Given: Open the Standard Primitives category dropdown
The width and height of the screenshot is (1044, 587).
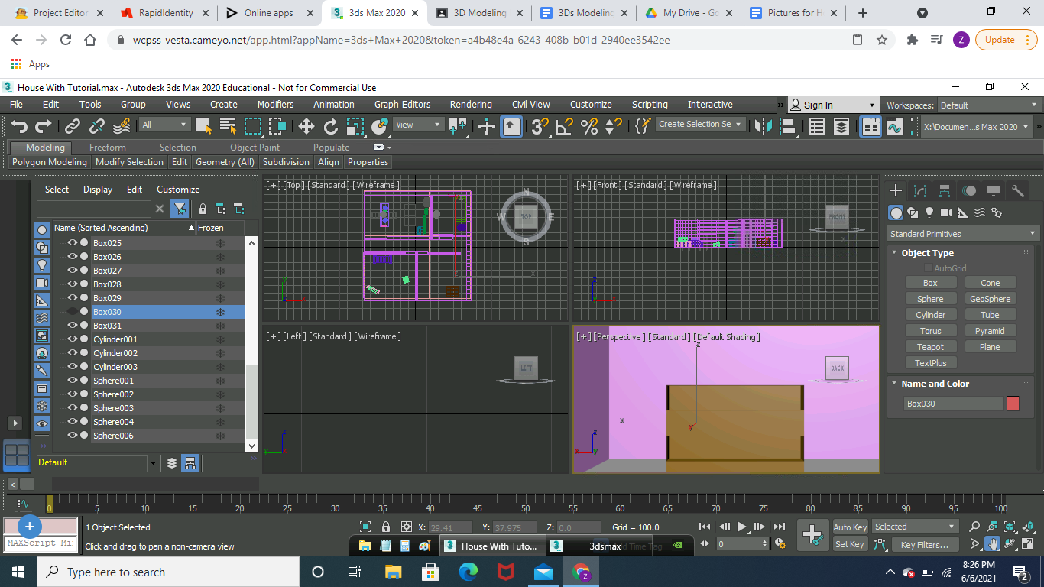Looking at the screenshot, I should 963,234.
